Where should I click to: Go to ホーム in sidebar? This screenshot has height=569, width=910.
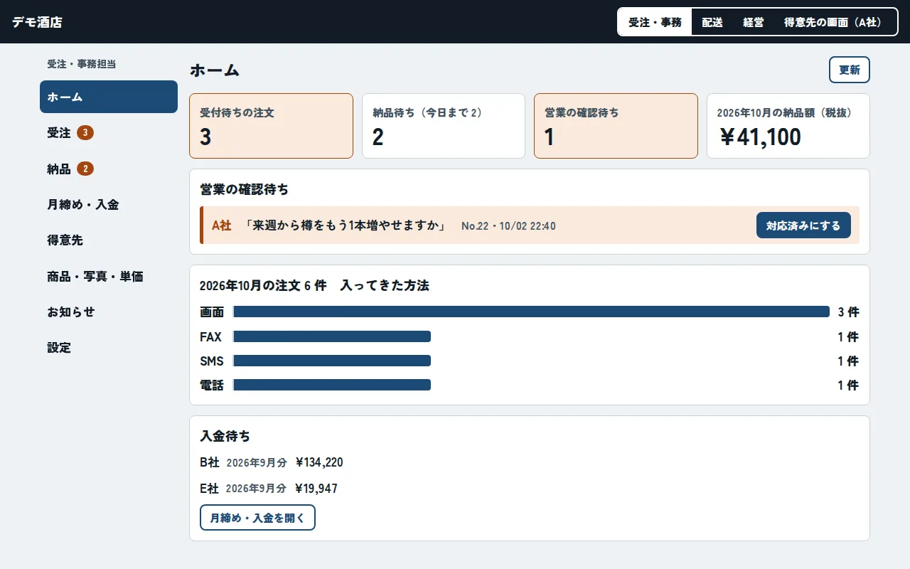click(x=109, y=97)
